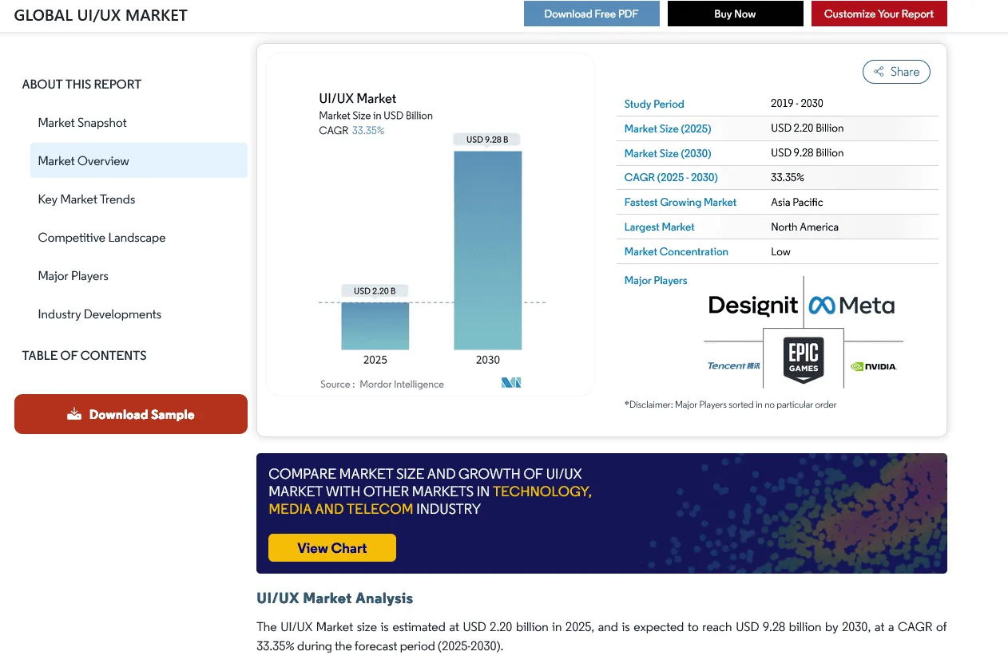1008x667 pixels.
Task: Go to Key Market Trends
Action: tap(86, 199)
